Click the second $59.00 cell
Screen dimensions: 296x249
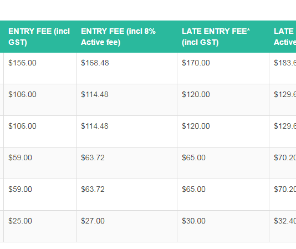point(40,195)
